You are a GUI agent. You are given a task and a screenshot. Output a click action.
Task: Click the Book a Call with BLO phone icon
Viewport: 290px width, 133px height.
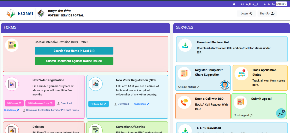(x=184, y=102)
